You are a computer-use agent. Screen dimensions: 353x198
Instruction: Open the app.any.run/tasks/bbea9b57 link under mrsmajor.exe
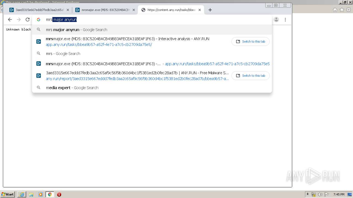click(x=99, y=45)
